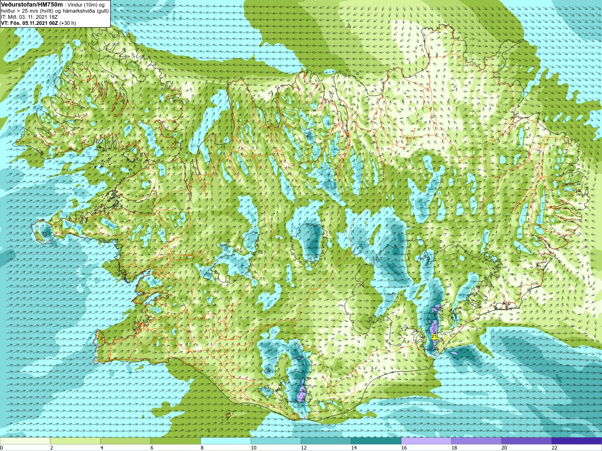Click the scale label 20
This screenshot has height=451, width=602.
point(505,448)
